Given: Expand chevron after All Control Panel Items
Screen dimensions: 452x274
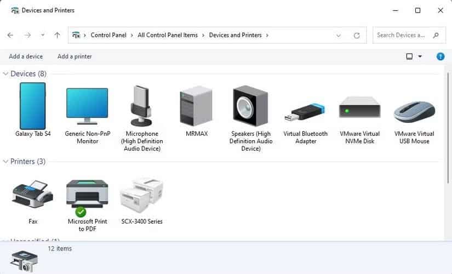Looking at the screenshot, I should click(x=203, y=35).
